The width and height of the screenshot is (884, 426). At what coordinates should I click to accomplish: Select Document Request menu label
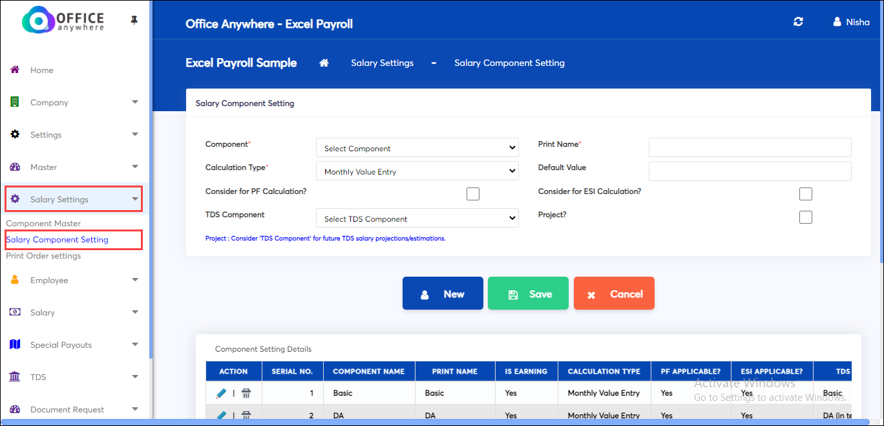click(x=67, y=409)
